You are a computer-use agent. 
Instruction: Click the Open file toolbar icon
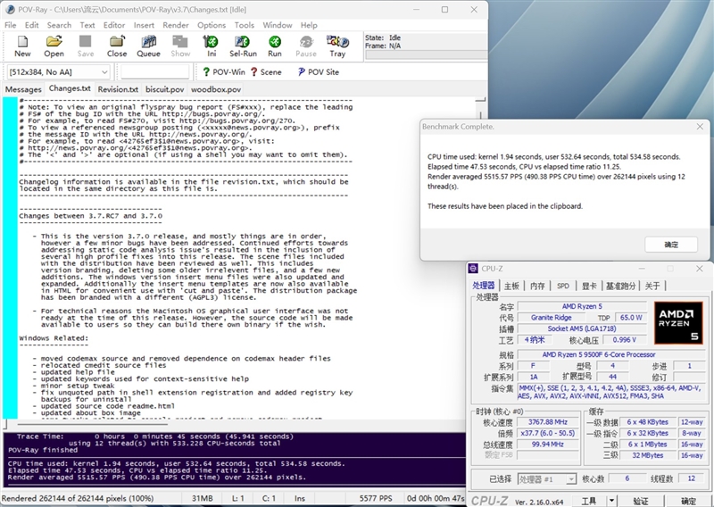(x=54, y=46)
